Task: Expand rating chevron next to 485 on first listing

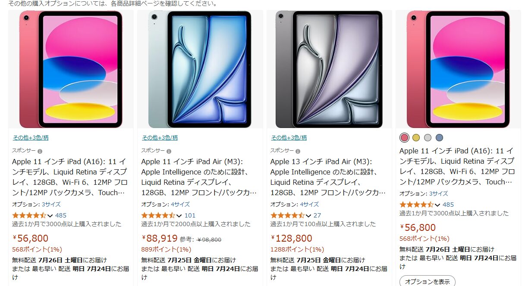Action: (x=50, y=216)
